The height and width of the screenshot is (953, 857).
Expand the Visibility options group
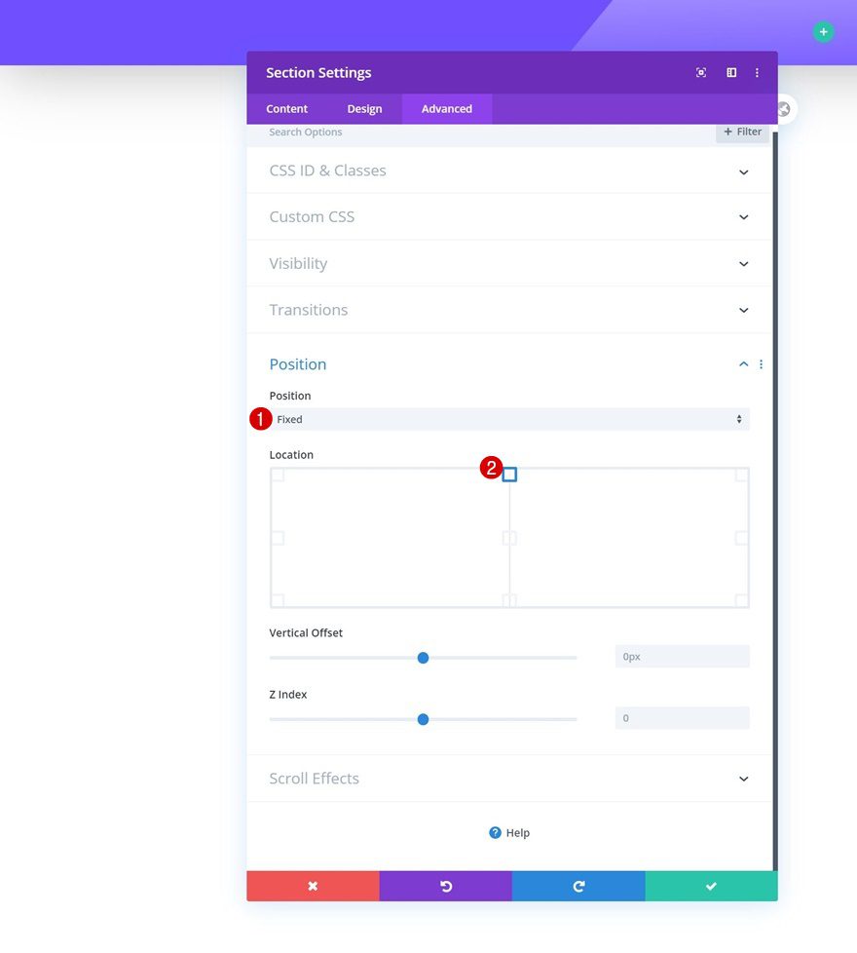(509, 263)
